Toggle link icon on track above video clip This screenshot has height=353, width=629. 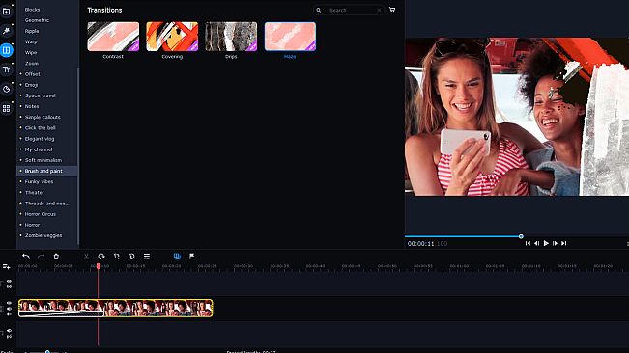9,287
